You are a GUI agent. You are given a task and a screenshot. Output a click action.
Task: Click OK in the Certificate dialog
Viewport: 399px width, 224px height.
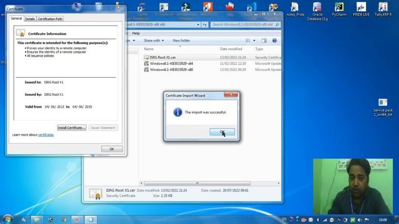click(x=112, y=149)
